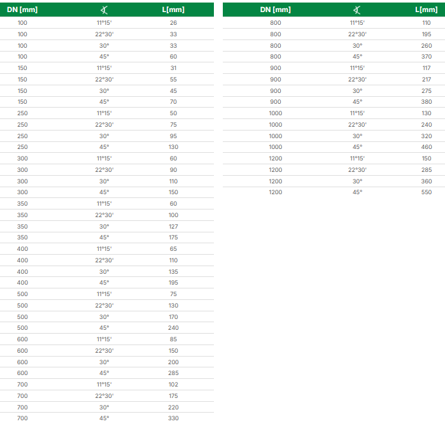
Task: Select the 102 length in DN 700 row
Action: pos(173,385)
